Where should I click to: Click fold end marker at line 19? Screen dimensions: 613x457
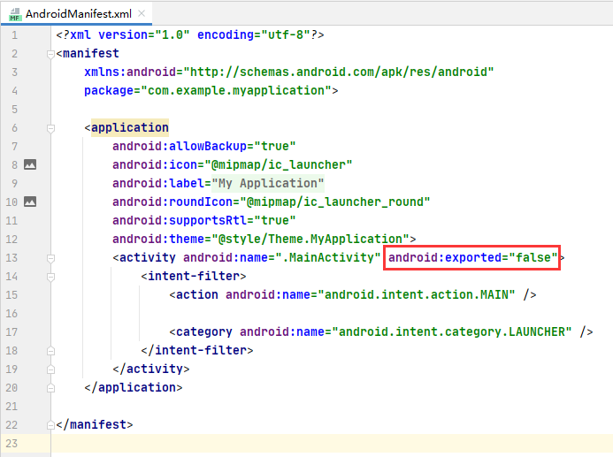coord(50,369)
